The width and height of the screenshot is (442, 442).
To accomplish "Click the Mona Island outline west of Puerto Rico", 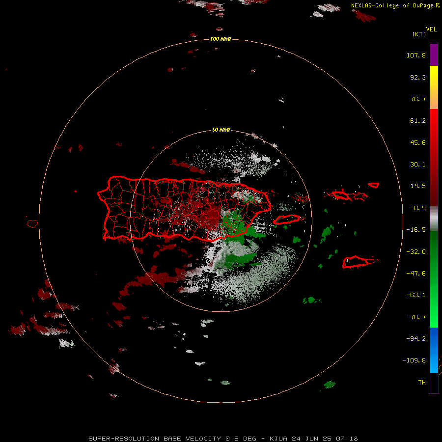I will (x=32, y=224).
